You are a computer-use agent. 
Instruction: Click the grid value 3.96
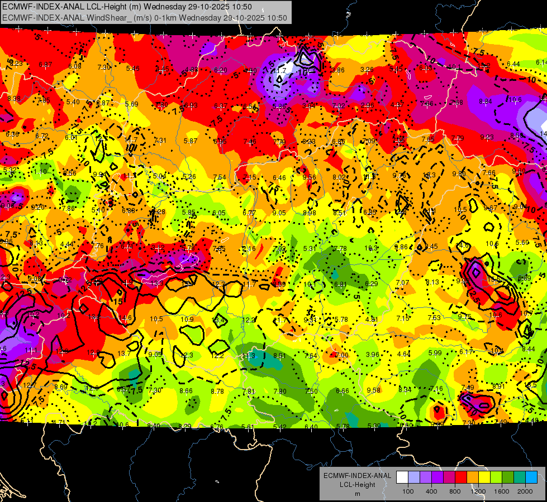[373, 355]
